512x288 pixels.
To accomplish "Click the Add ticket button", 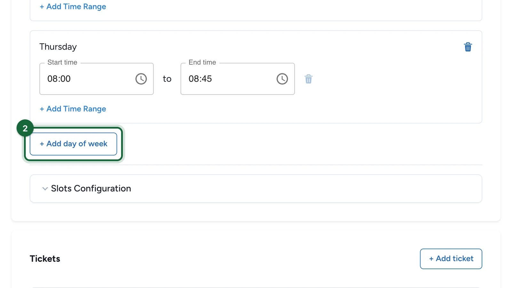I will click(x=451, y=259).
